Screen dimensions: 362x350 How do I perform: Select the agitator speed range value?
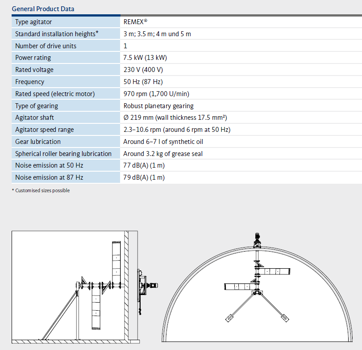(177, 130)
